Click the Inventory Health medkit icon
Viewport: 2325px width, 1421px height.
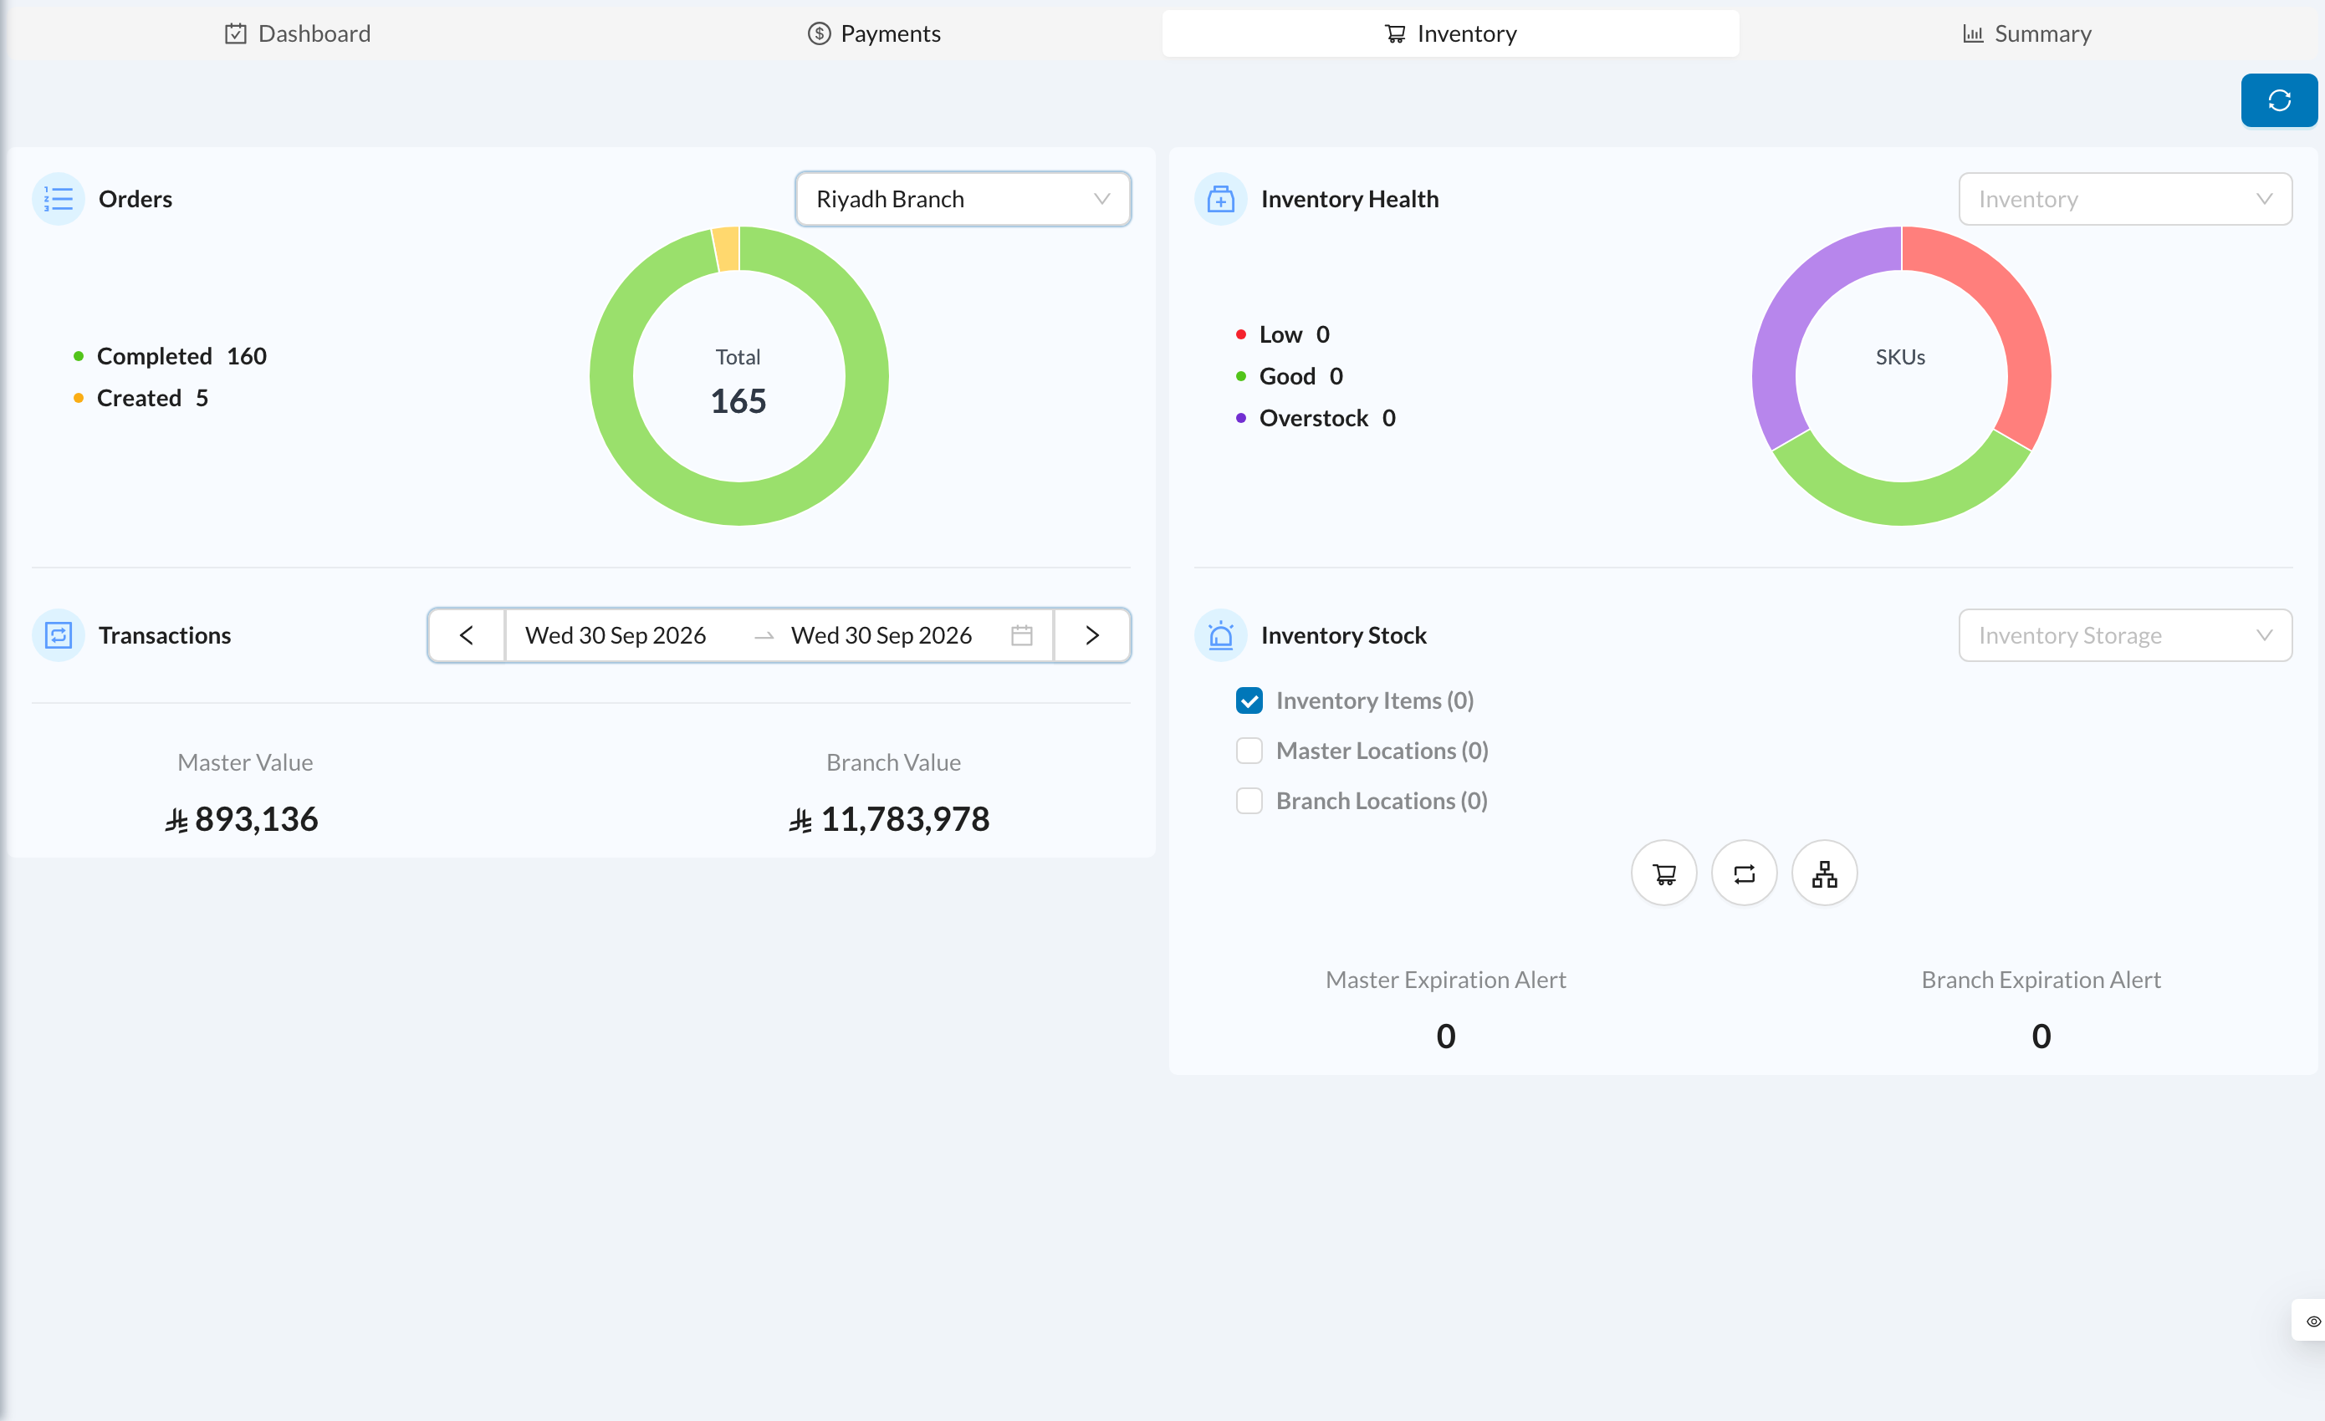(x=1220, y=199)
